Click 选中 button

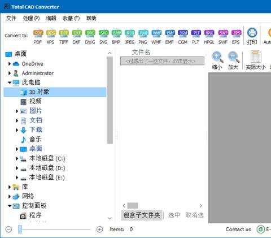point(174,215)
